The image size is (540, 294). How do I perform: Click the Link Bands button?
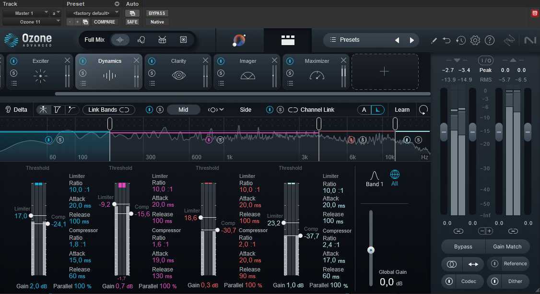[108, 109]
